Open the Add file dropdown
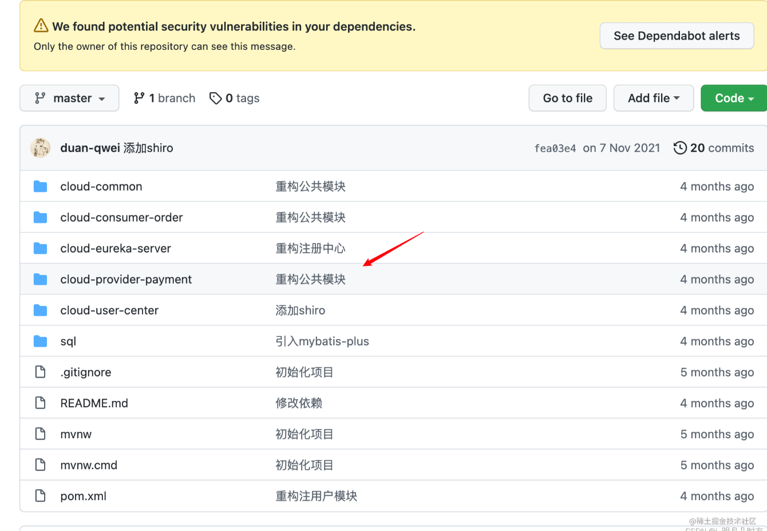The height and width of the screenshot is (531, 767). click(x=653, y=98)
